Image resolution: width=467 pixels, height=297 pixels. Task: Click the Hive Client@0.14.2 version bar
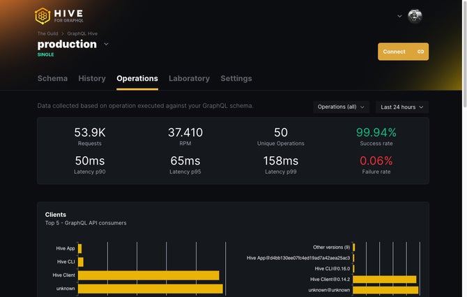pos(385,280)
